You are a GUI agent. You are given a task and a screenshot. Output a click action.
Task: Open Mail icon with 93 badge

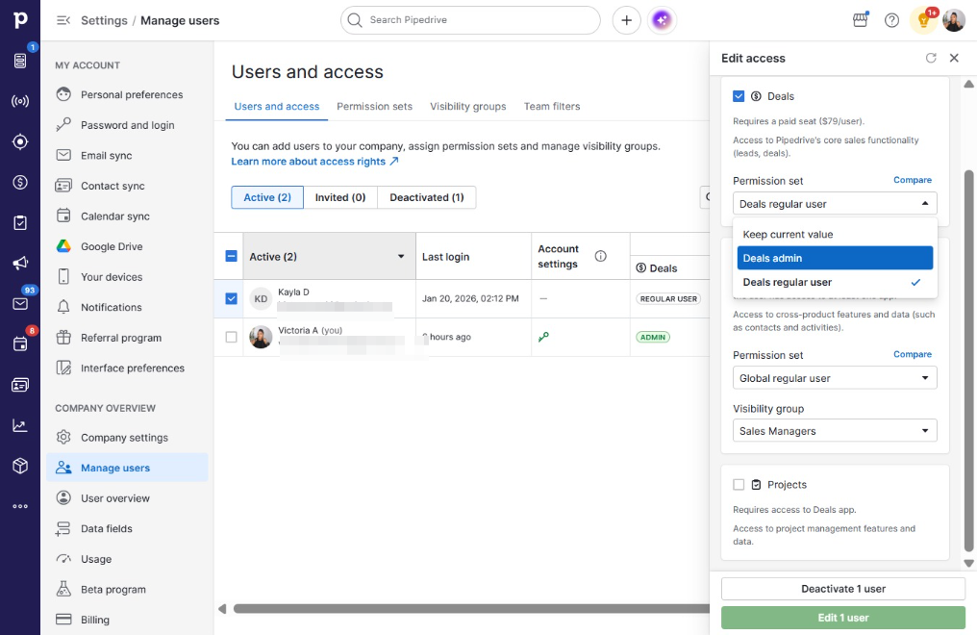coord(20,303)
